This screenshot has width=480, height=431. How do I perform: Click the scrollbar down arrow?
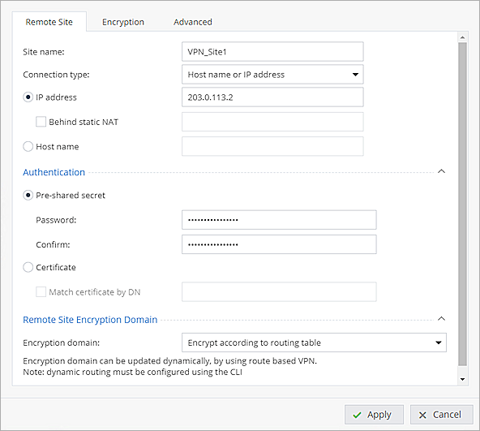coord(462,380)
